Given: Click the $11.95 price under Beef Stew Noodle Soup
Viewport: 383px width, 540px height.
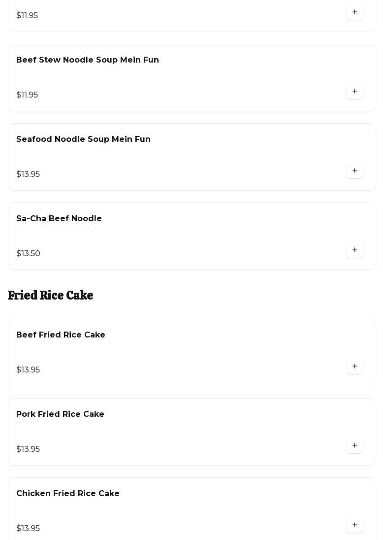Looking at the screenshot, I should 27,95.
